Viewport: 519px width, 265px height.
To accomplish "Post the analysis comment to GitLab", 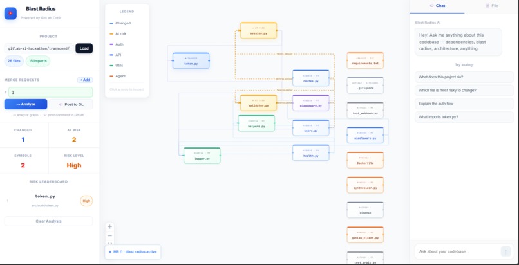I will (71, 104).
